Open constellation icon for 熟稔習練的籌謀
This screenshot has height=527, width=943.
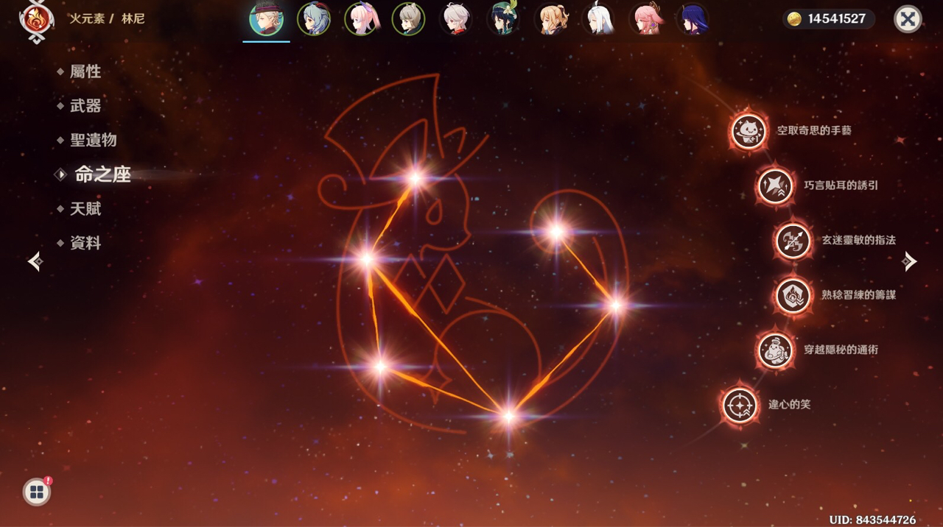click(793, 296)
